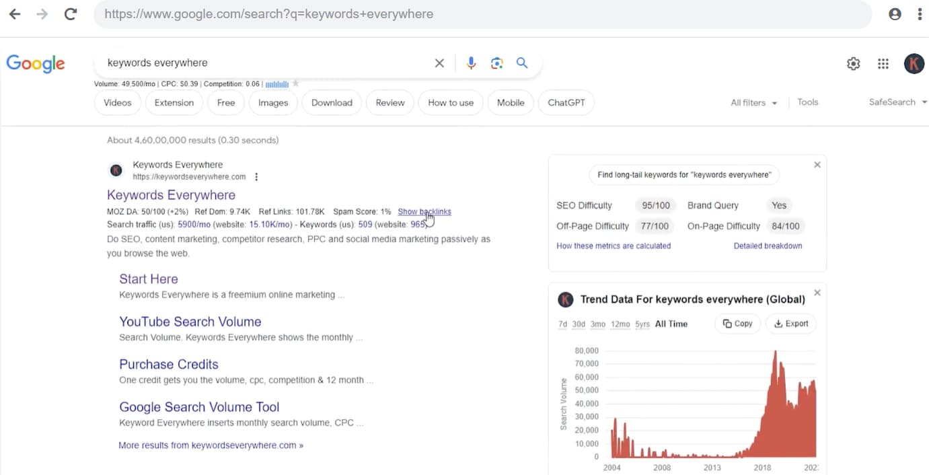Open the Tools option
Screen dimensions: 929x475
pos(807,102)
